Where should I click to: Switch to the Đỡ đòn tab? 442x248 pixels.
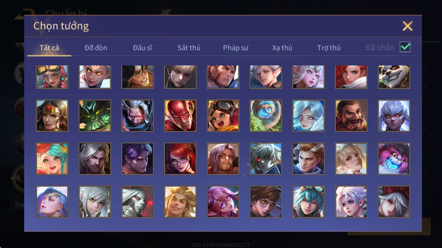coord(96,48)
